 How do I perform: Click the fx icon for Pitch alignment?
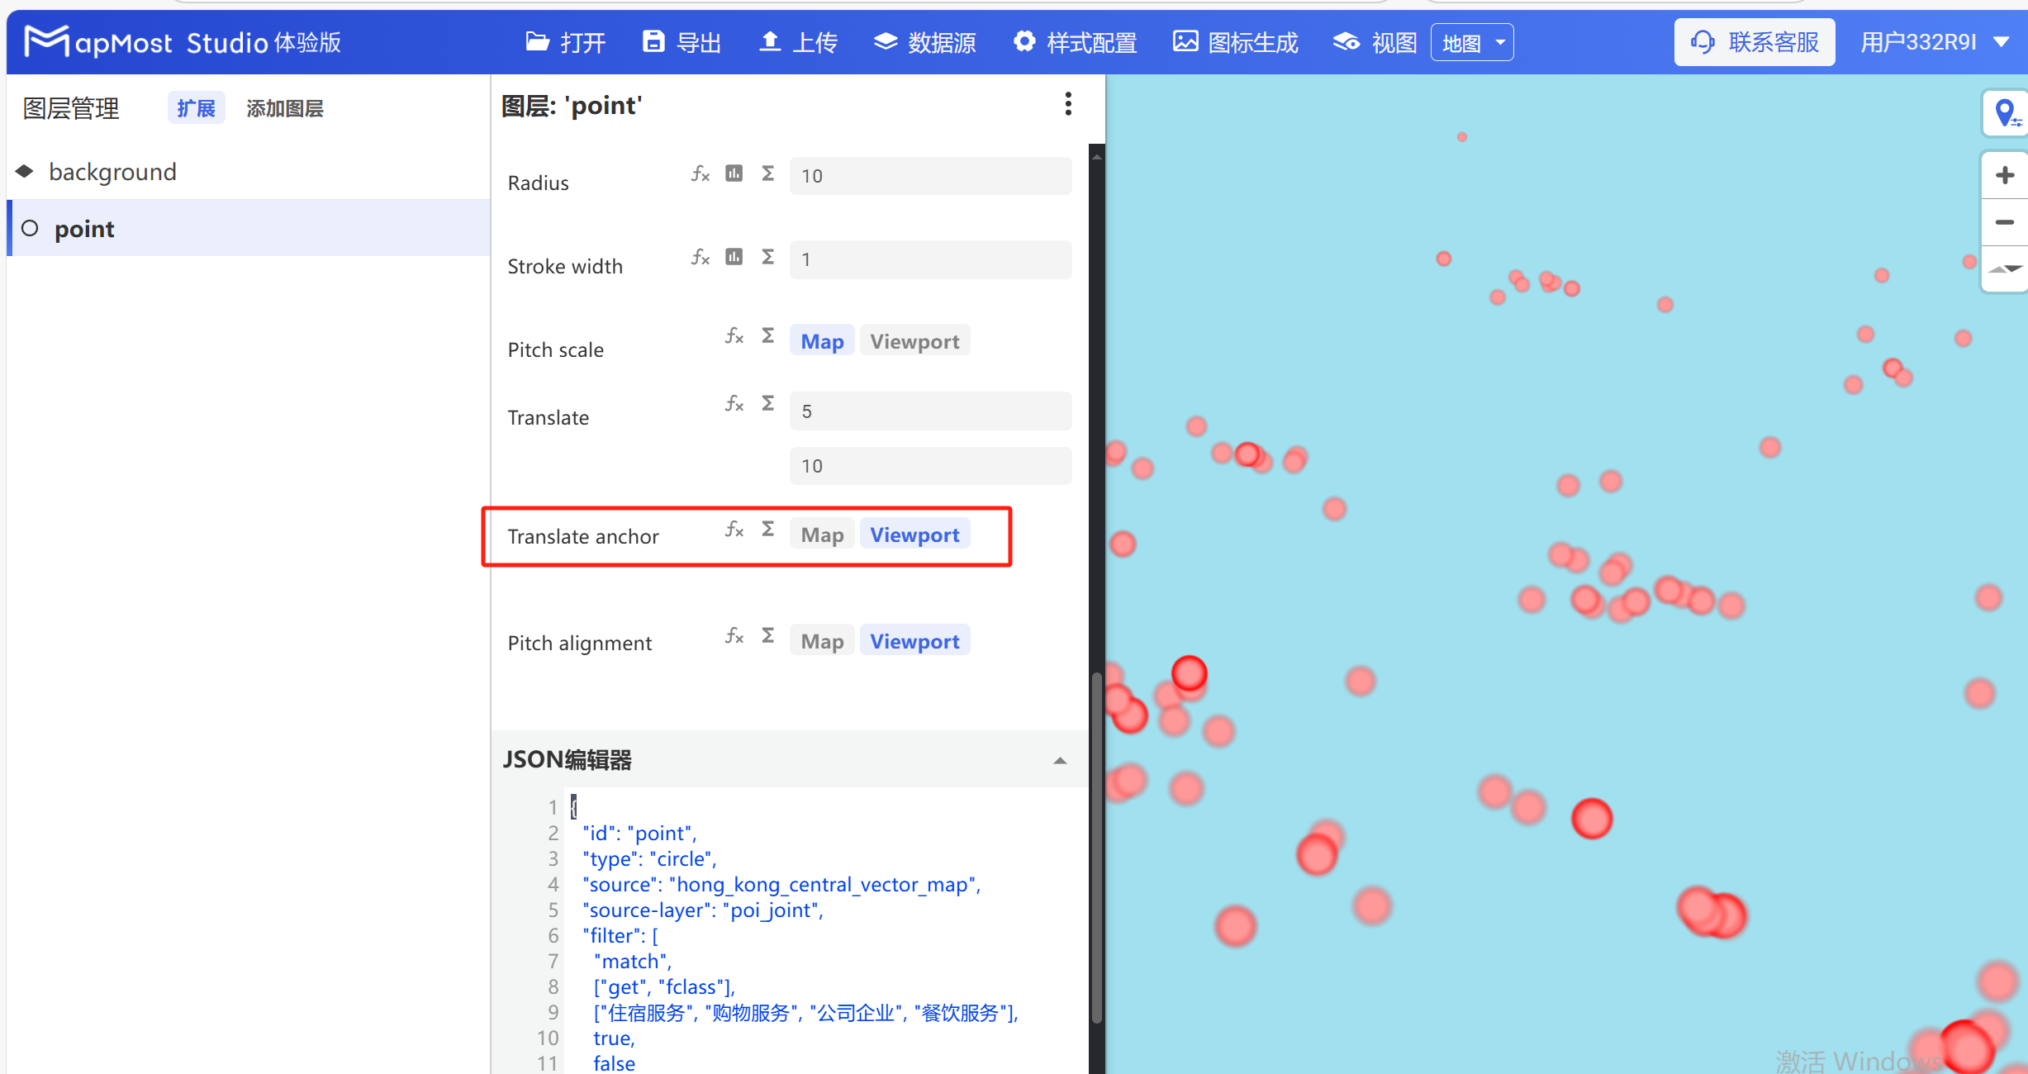(734, 635)
